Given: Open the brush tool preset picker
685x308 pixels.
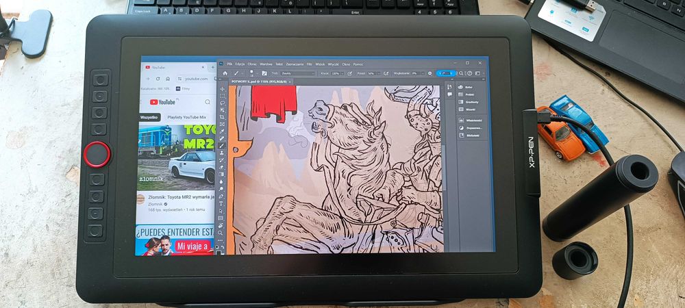Looking at the screenshot, I should tap(238, 73).
